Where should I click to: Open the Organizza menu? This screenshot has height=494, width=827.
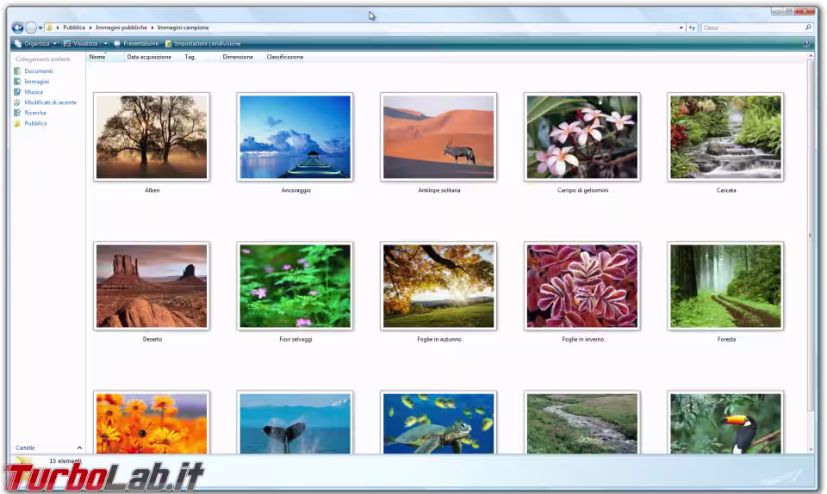point(36,44)
